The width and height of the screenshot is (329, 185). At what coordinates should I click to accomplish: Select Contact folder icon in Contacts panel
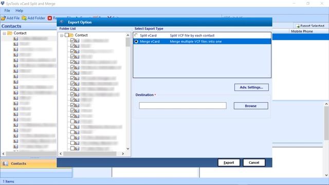10,33
